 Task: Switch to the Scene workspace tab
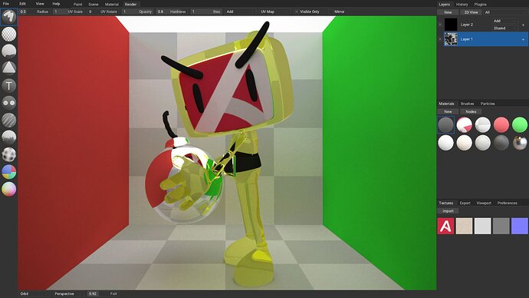click(94, 5)
